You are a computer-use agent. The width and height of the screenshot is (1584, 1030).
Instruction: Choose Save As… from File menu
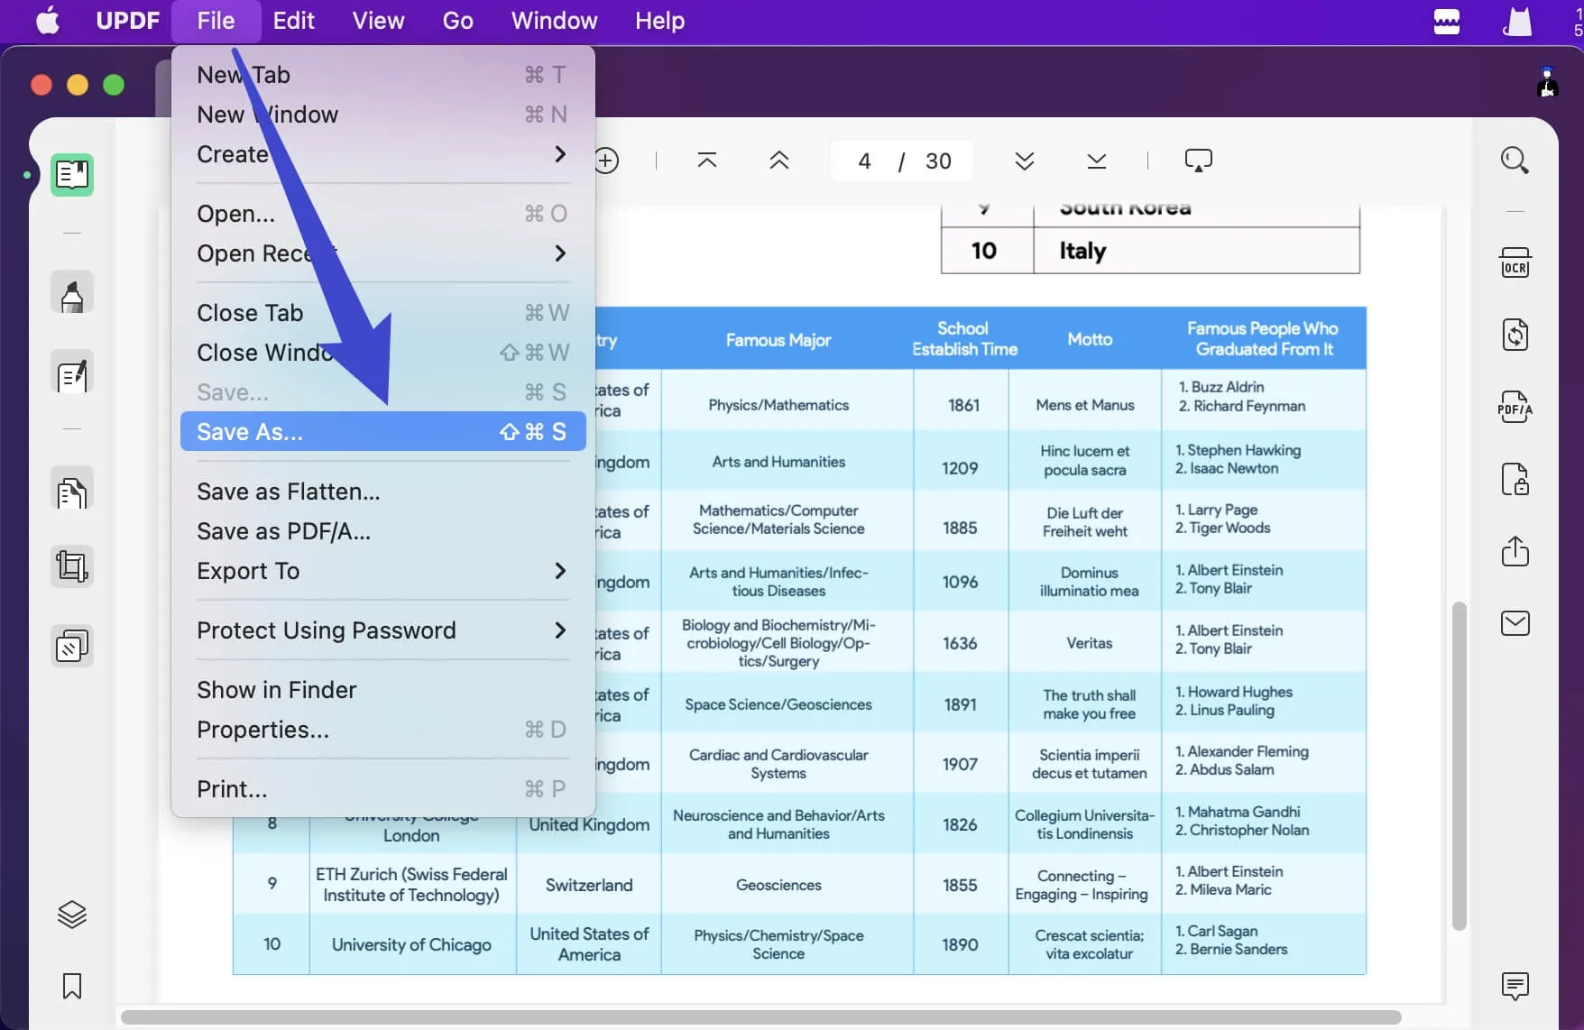coord(383,432)
